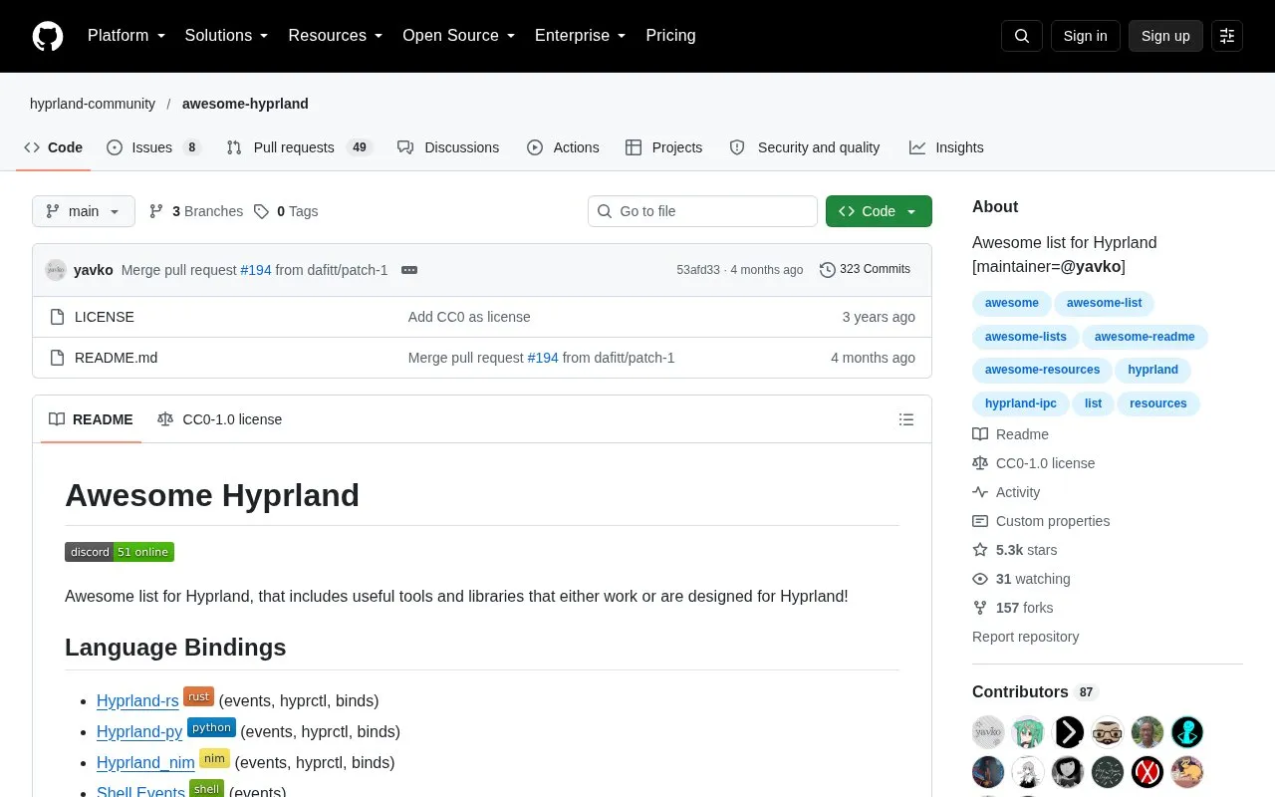Go to the Discussions tab
This screenshot has height=797, width=1275.
click(x=448, y=147)
